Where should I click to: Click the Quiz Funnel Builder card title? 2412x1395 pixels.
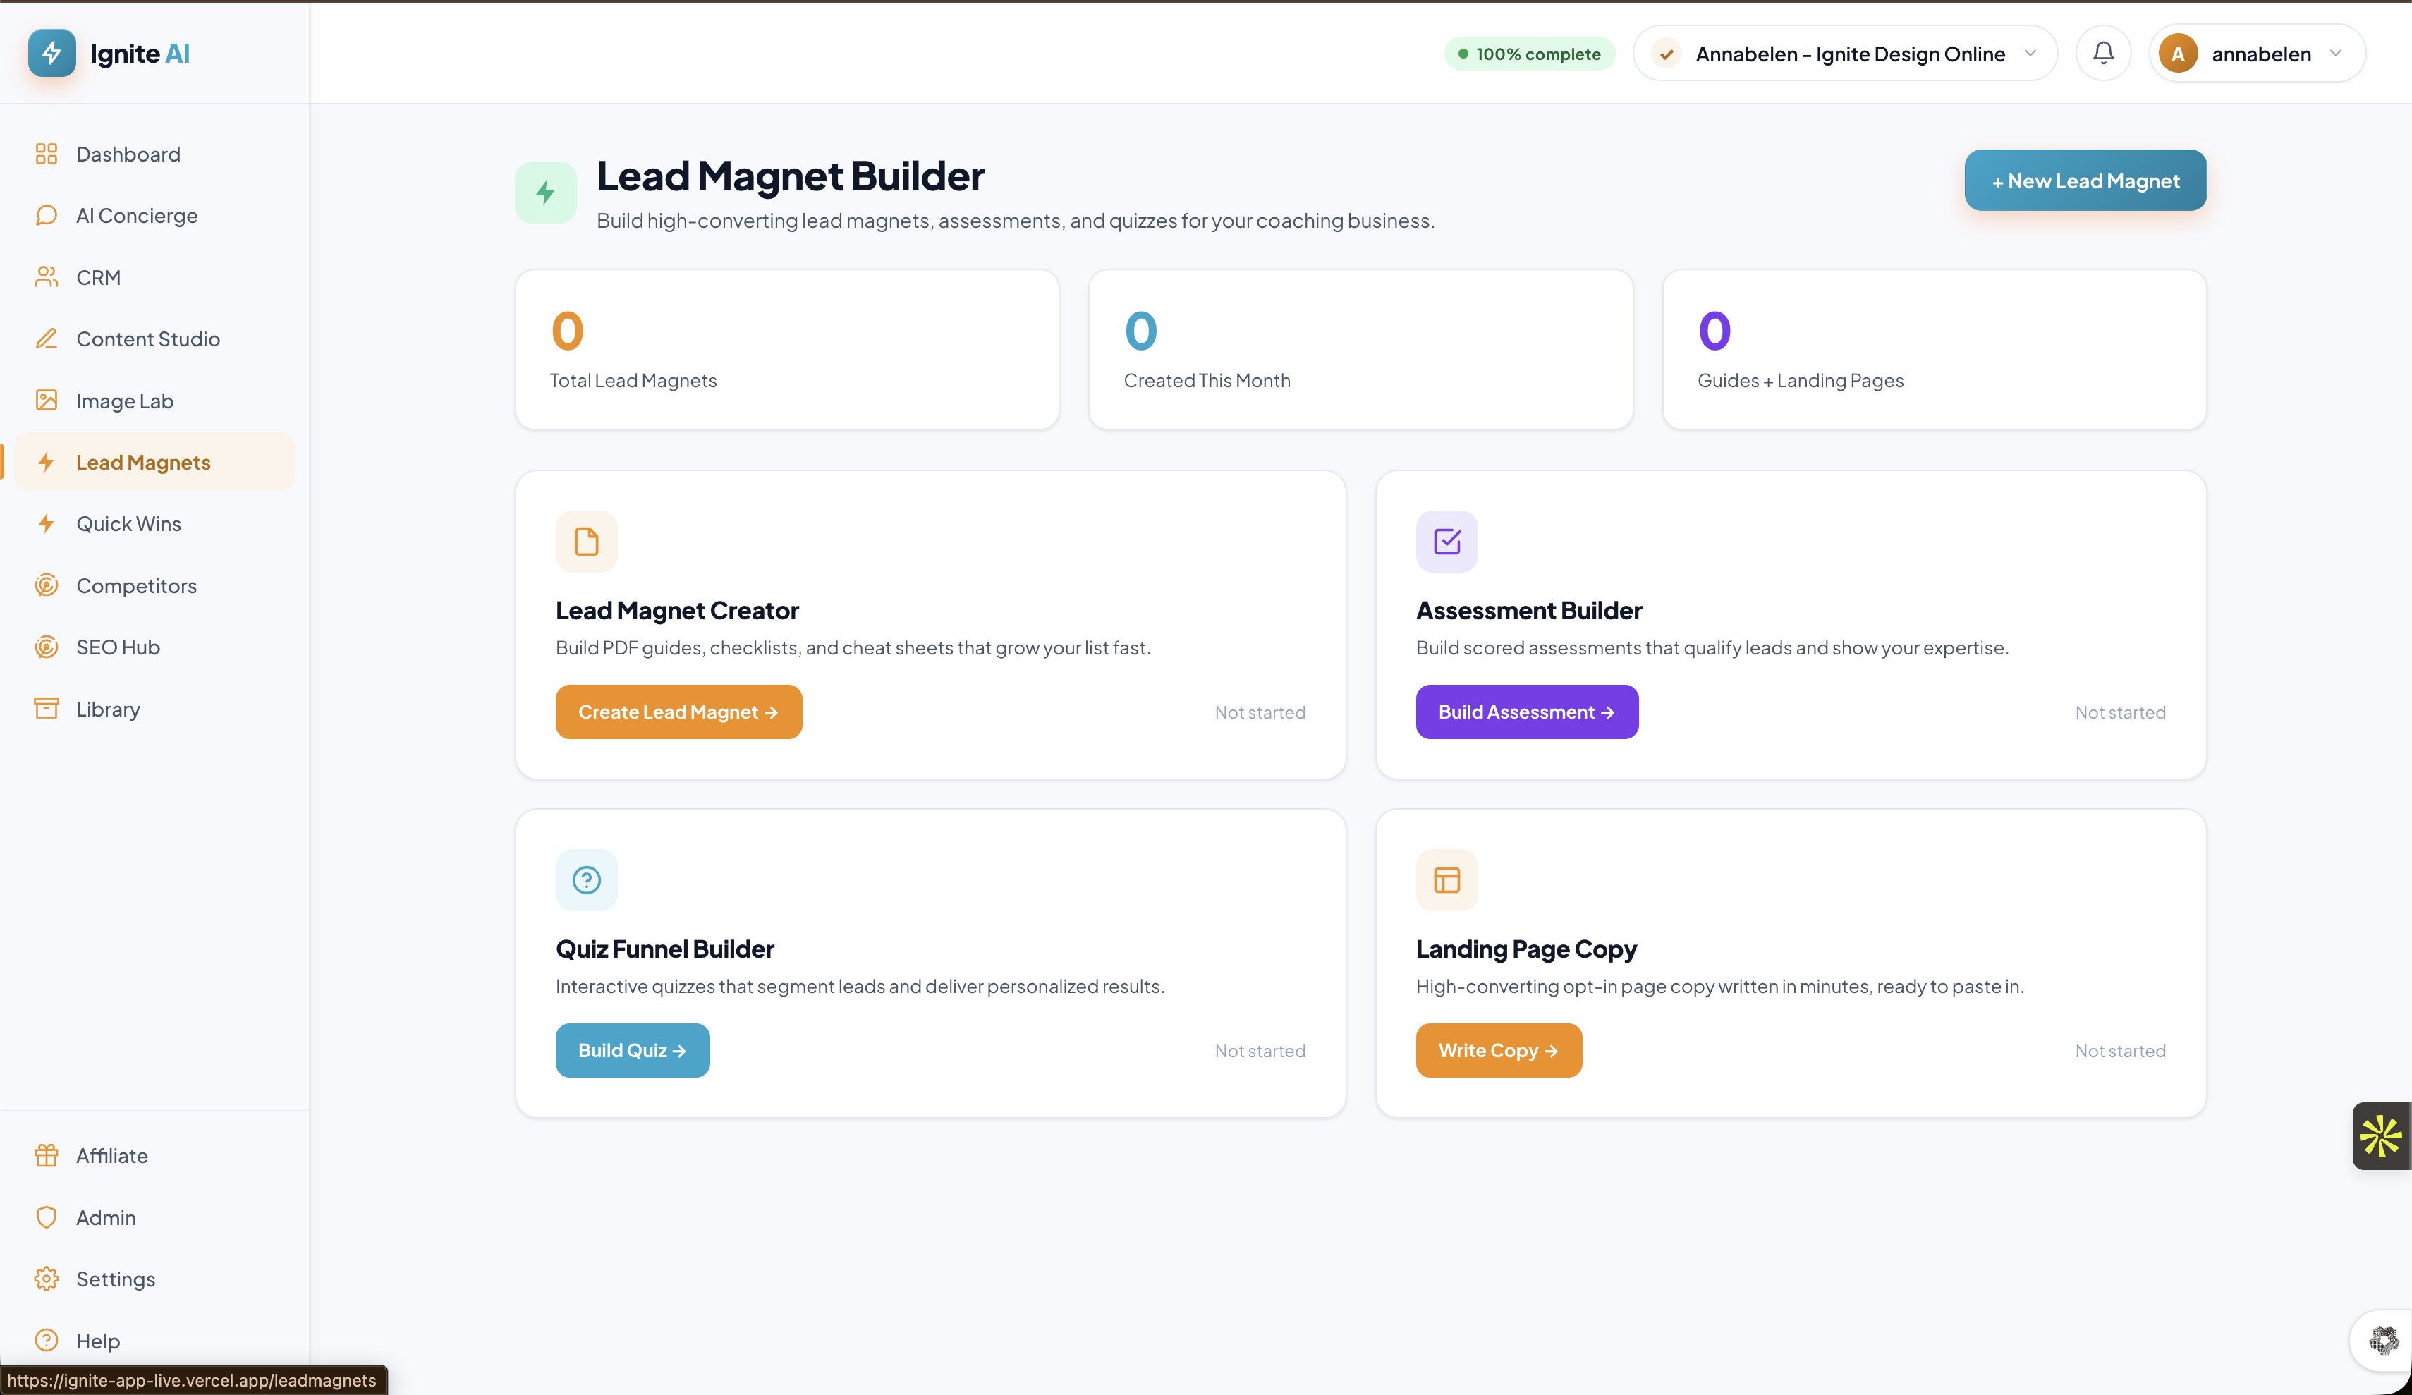point(664,949)
